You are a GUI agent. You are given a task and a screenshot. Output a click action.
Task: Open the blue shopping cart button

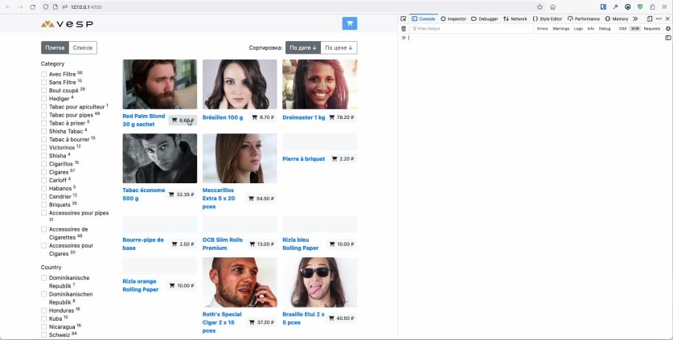[350, 23]
